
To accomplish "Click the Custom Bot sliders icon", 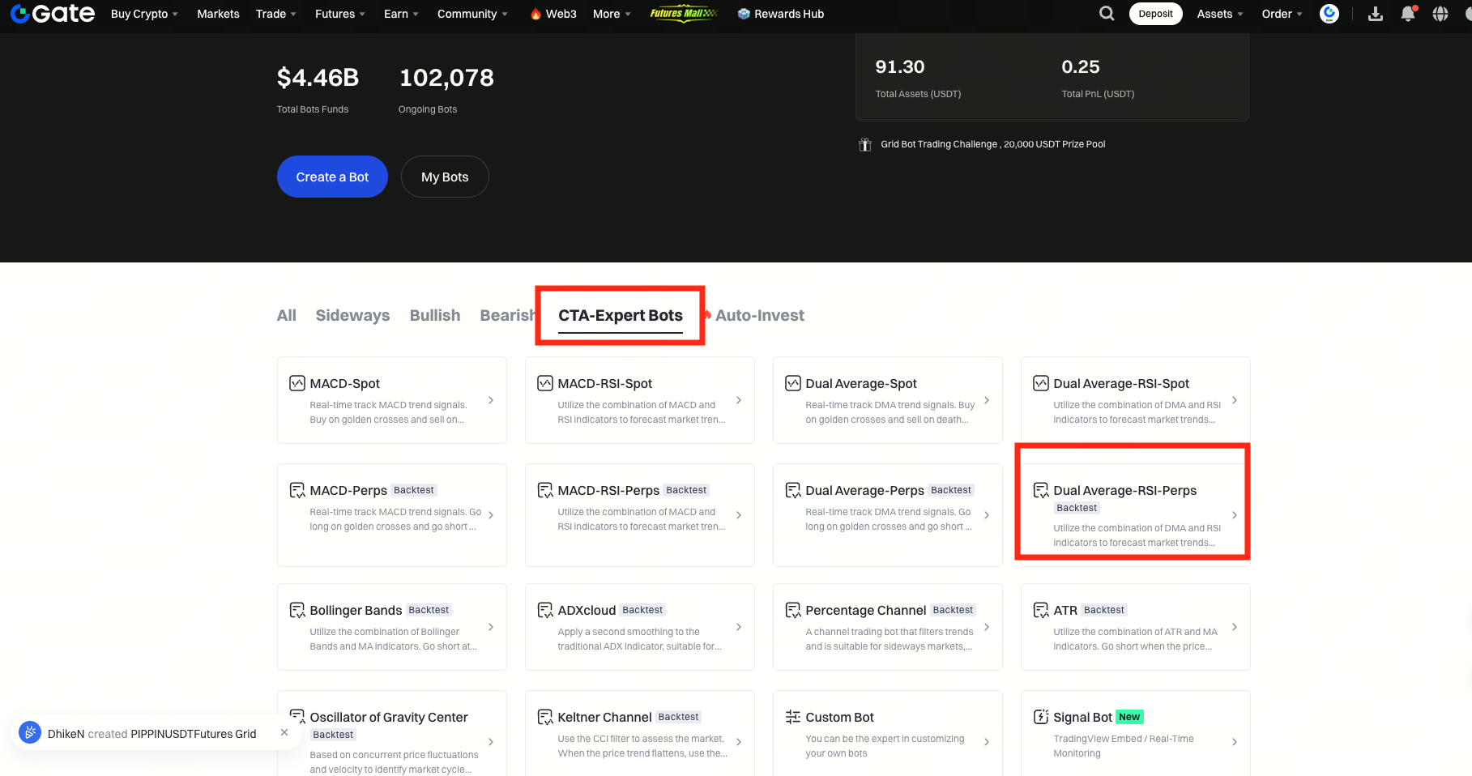I will coord(792,717).
